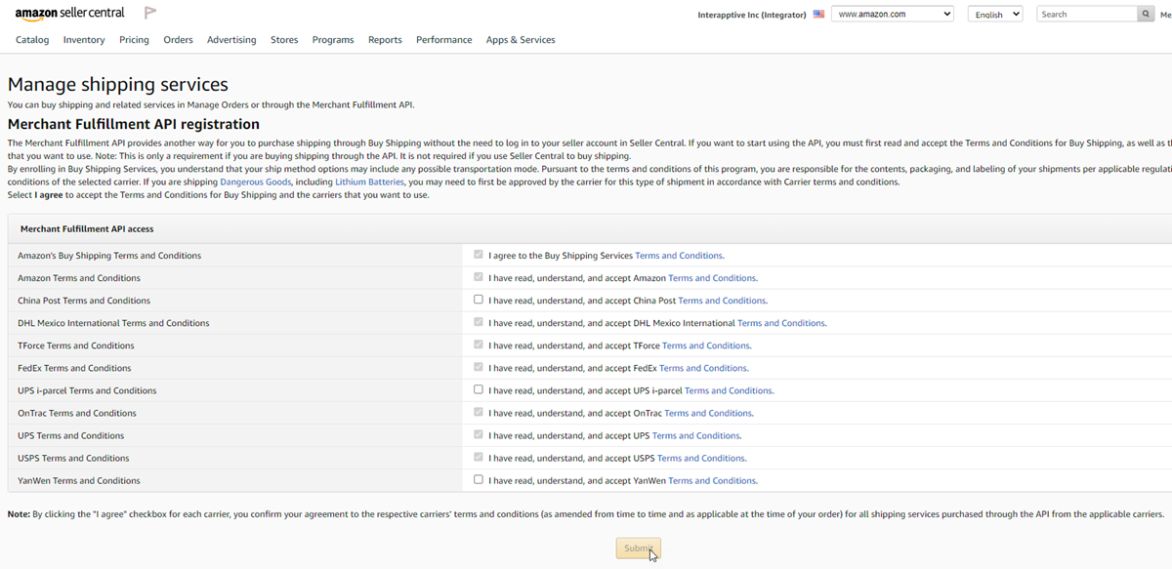Open USPS Terms and Conditions link
This screenshot has height=569, width=1172.
pos(701,458)
